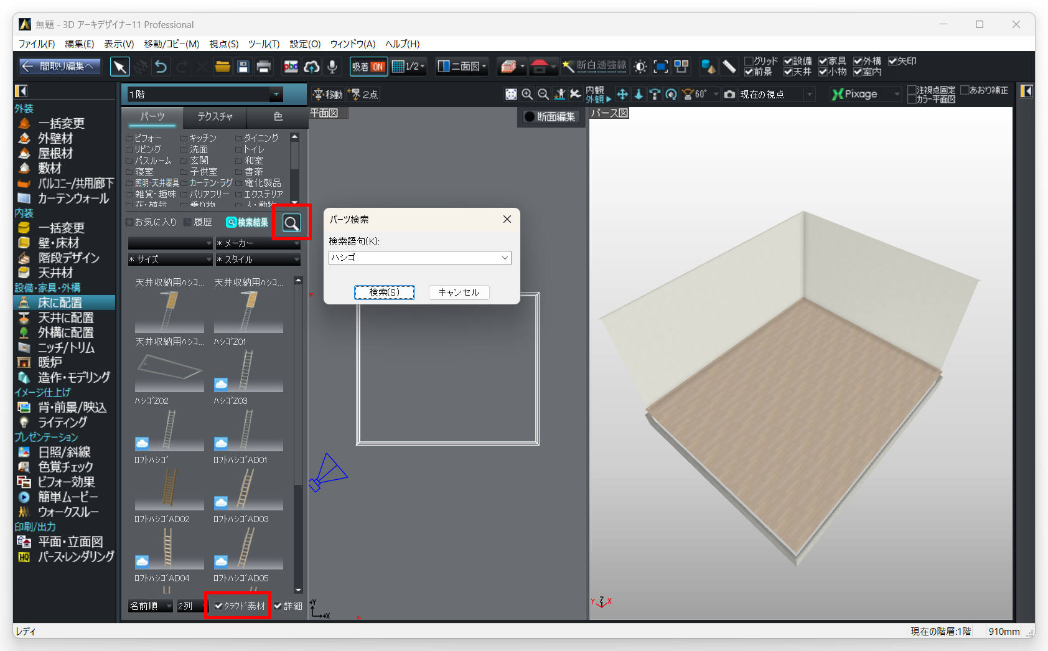Open the 1階 floor dropdown
This screenshot has height=651, width=1048.
pyautogui.click(x=275, y=95)
